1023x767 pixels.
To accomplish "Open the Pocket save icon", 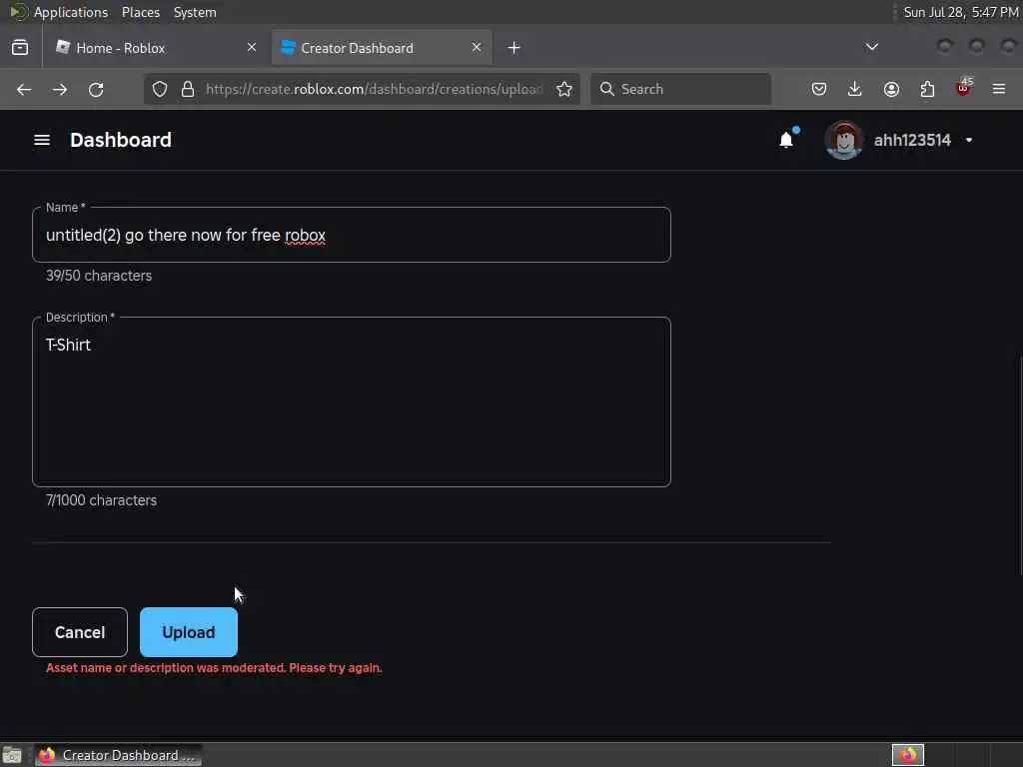I will pos(819,89).
